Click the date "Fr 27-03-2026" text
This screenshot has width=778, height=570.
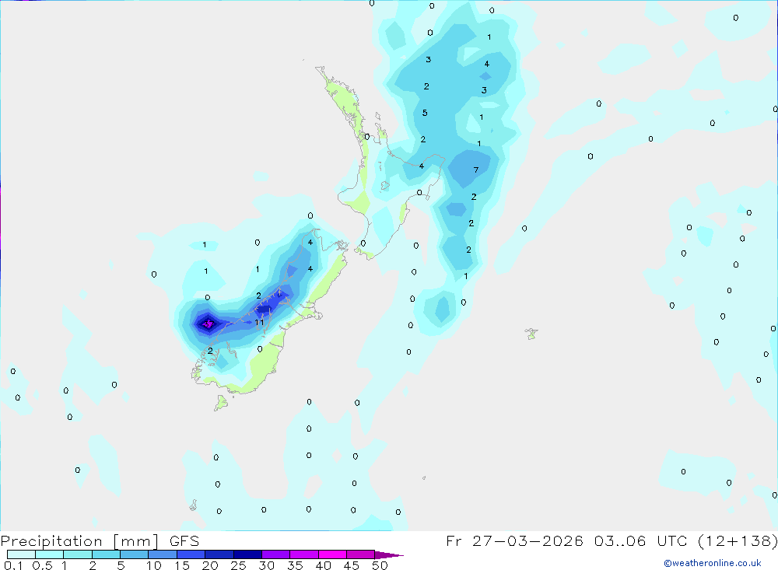[x=514, y=540]
